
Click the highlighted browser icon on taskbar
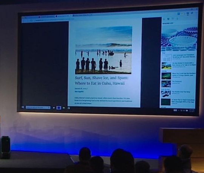point(59,108)
